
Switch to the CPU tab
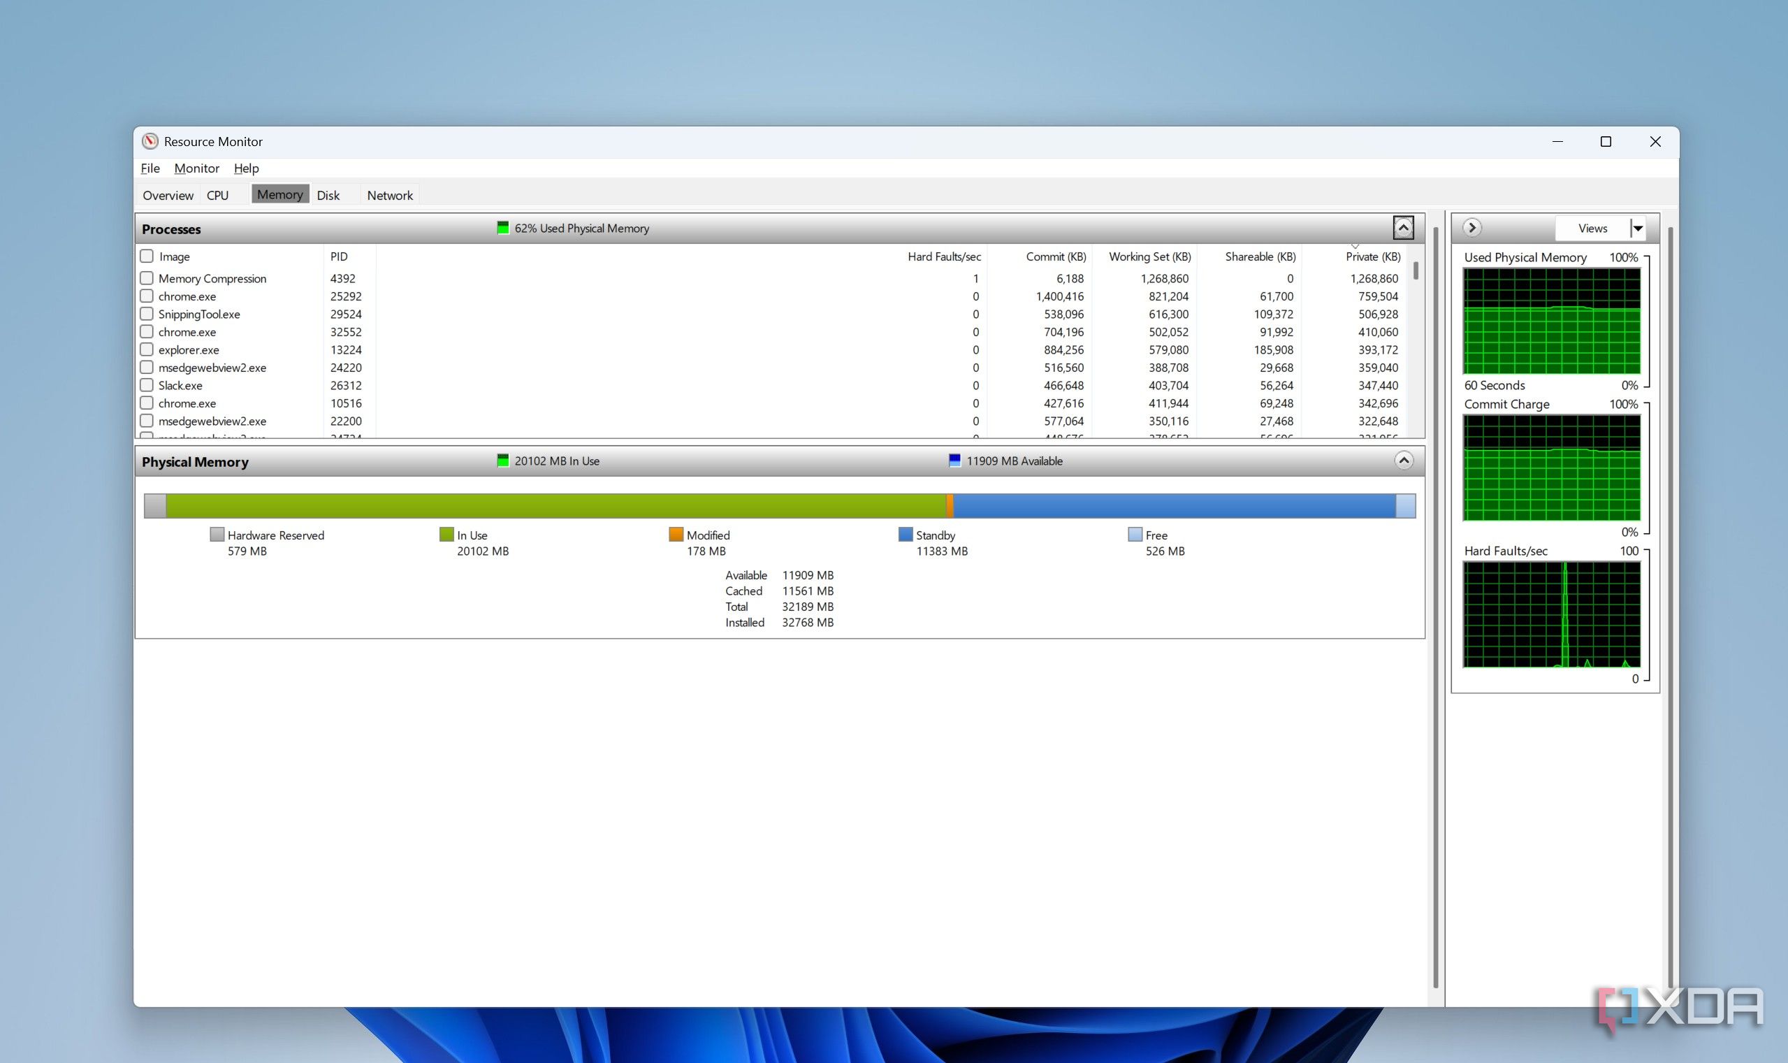218,195
